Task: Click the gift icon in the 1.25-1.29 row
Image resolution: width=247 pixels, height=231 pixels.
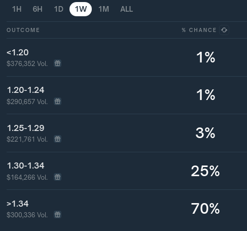Action: [57, 139]
